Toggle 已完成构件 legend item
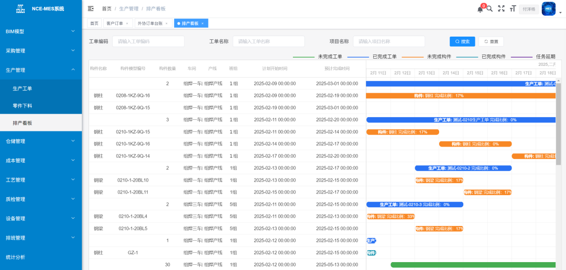Screen dimensions: 566x270 click(x=481, y=57)
